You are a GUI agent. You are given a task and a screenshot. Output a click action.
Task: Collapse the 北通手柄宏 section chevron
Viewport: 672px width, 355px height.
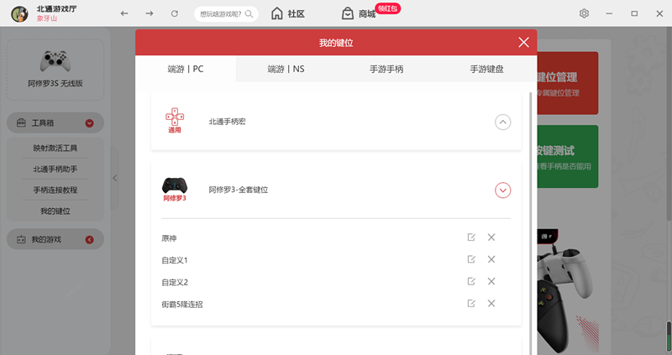coord(502,122)
